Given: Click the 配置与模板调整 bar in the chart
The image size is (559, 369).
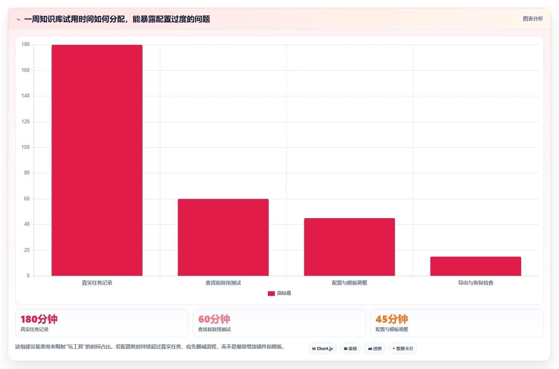Looking at the screenshot, I should (350, 247).
